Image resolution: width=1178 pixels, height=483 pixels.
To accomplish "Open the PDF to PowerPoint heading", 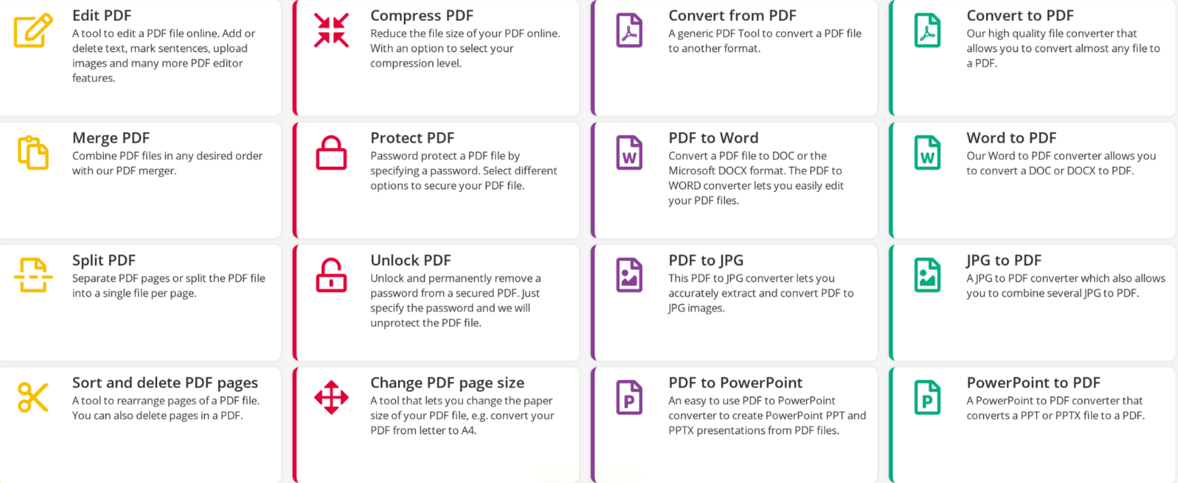I will (x=736, y=383).
